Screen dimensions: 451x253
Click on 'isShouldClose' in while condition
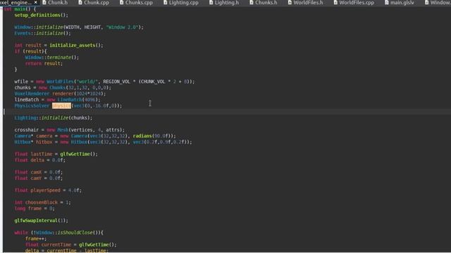point(75,233)
